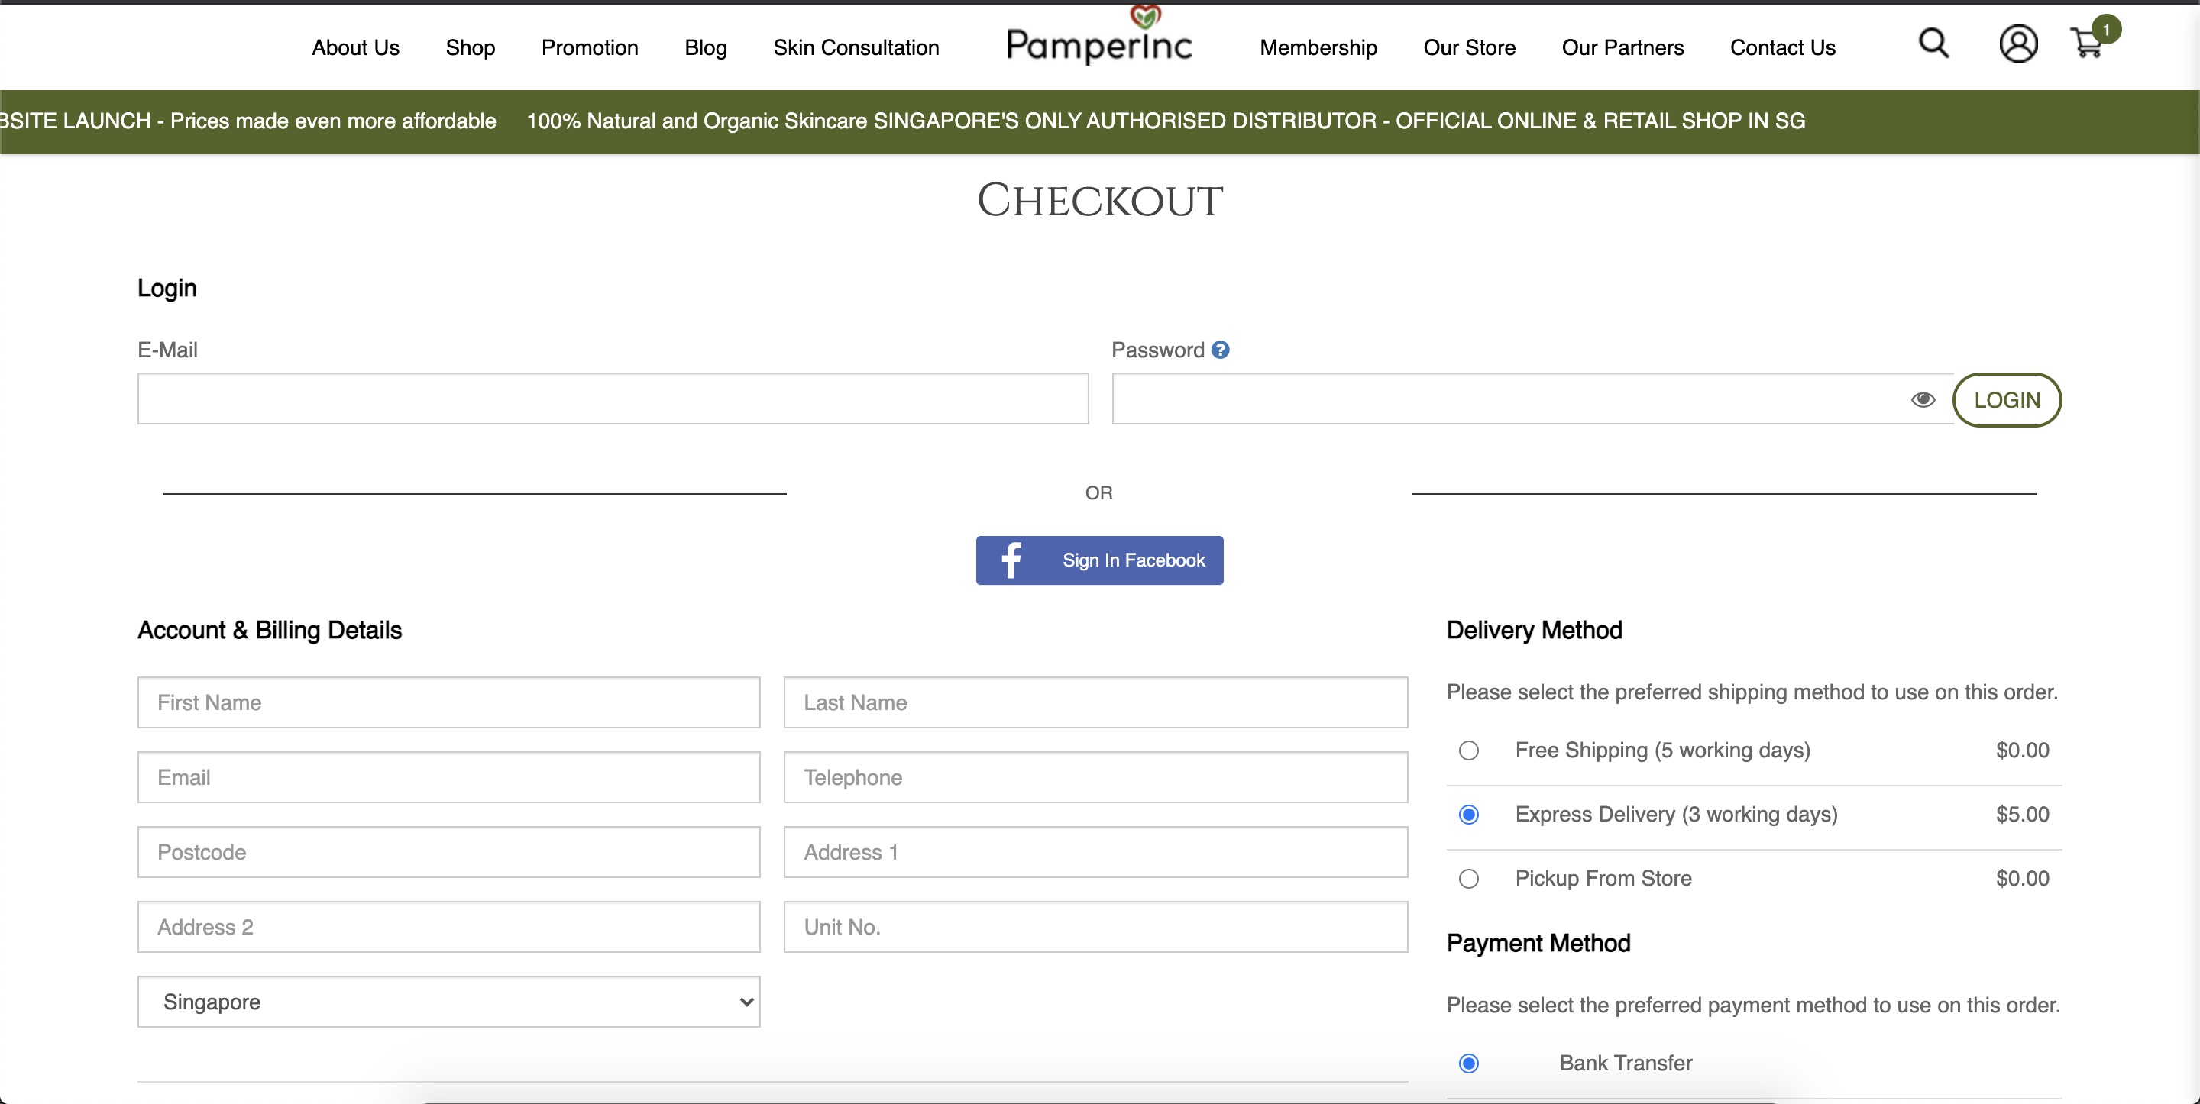
Task: Open Skin Consultation page
Action: [856, 48]
